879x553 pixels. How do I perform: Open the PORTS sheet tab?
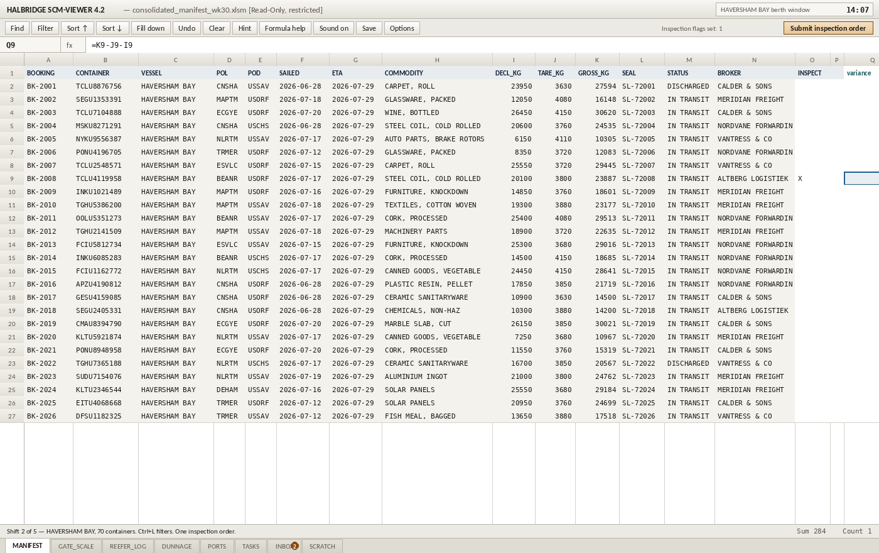click(217, 546)
